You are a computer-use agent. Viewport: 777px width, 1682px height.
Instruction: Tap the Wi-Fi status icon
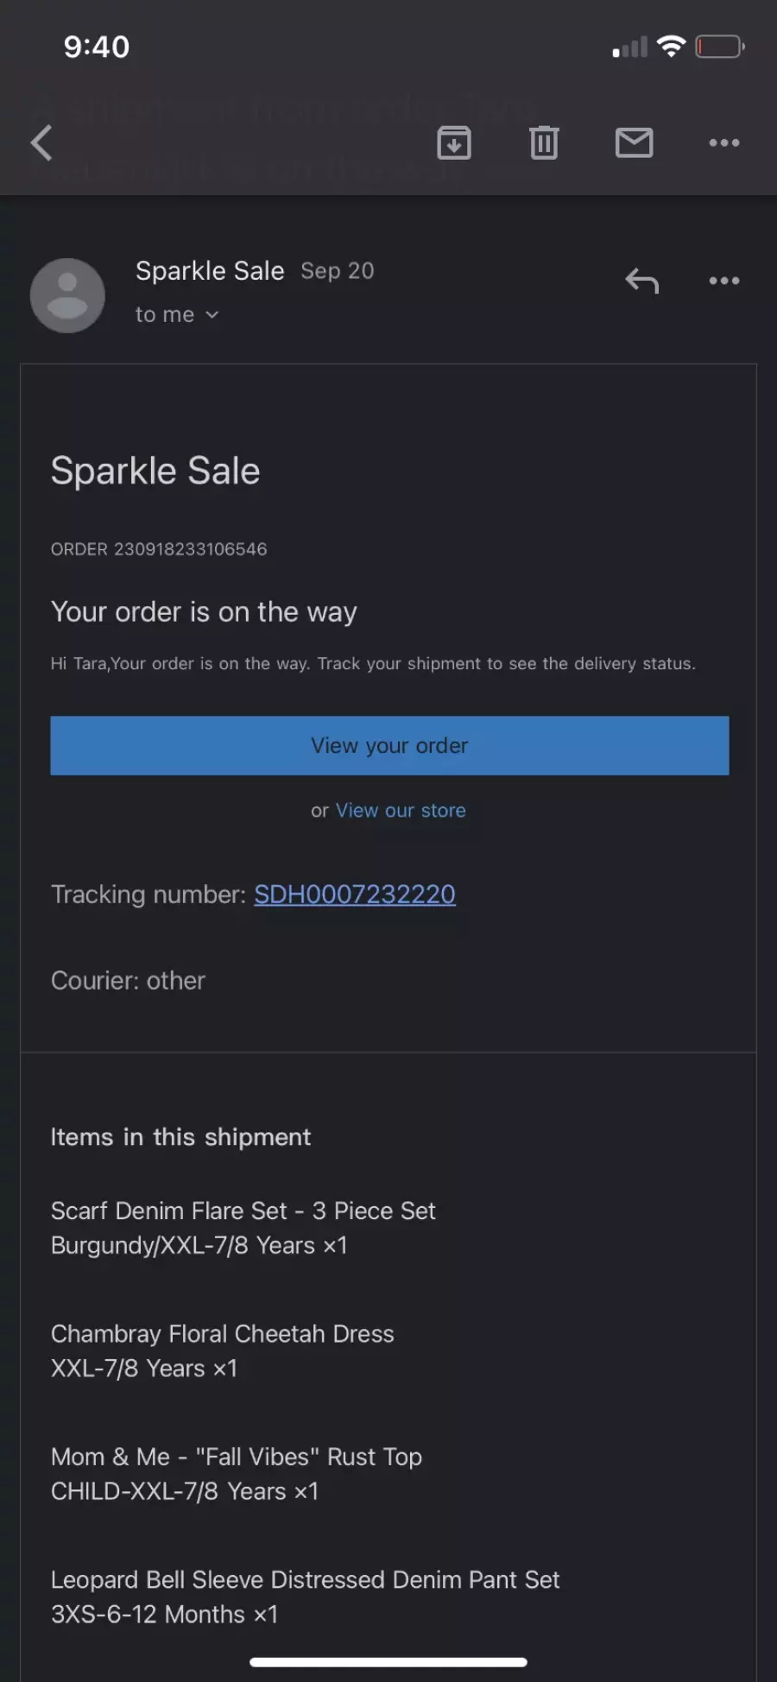pos(671,47)
